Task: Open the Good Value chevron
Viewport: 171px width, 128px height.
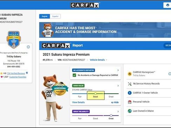Action: coord(118,86)
